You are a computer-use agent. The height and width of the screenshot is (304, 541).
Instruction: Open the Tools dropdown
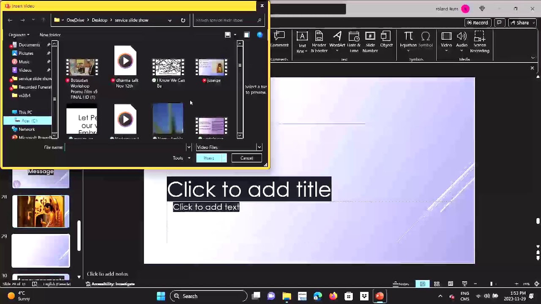(181, 158)
